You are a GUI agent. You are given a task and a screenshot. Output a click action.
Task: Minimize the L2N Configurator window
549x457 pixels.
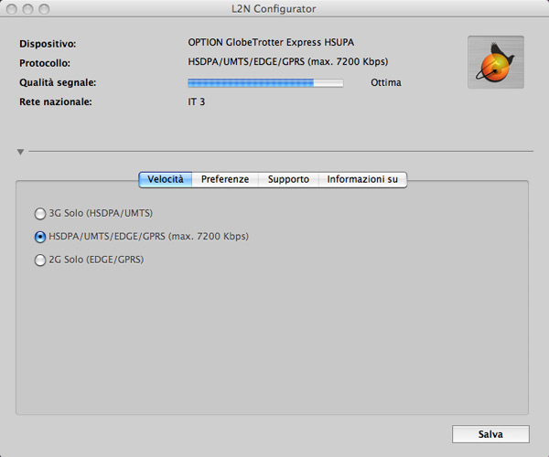28,9
